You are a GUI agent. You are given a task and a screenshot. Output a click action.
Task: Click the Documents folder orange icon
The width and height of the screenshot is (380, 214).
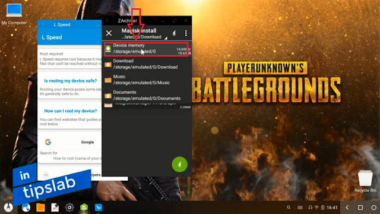[108, 96]
